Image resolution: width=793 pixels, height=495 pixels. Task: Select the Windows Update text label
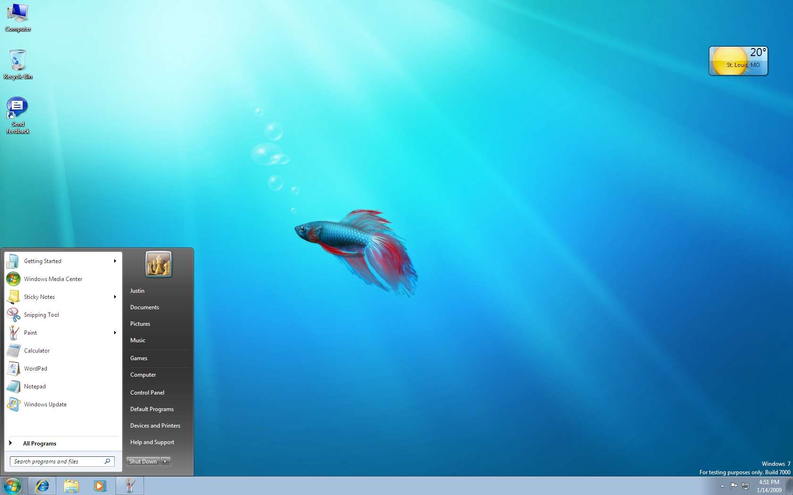[x=45, y=404]
